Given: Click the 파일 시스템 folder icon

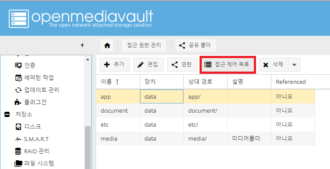Looking at the screenshot, I should (x=18, y=163).
